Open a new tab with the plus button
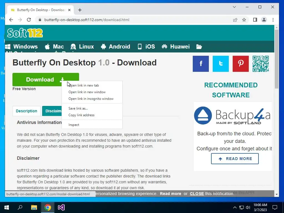Screen dimensions: 284x213 [x=80, y=10]
